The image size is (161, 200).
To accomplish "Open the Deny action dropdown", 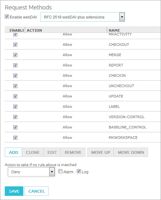I will pos(31,172).
